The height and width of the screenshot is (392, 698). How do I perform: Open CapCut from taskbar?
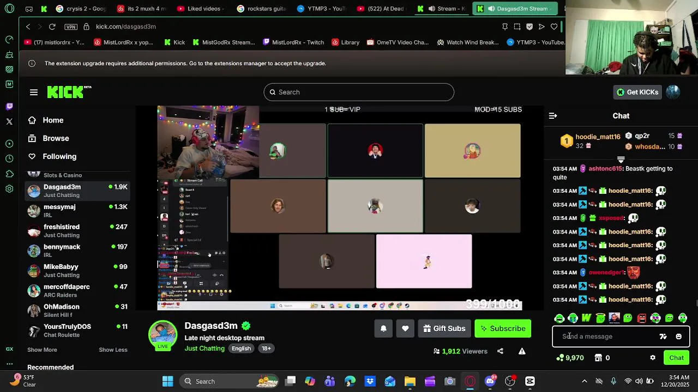(530, 381)
